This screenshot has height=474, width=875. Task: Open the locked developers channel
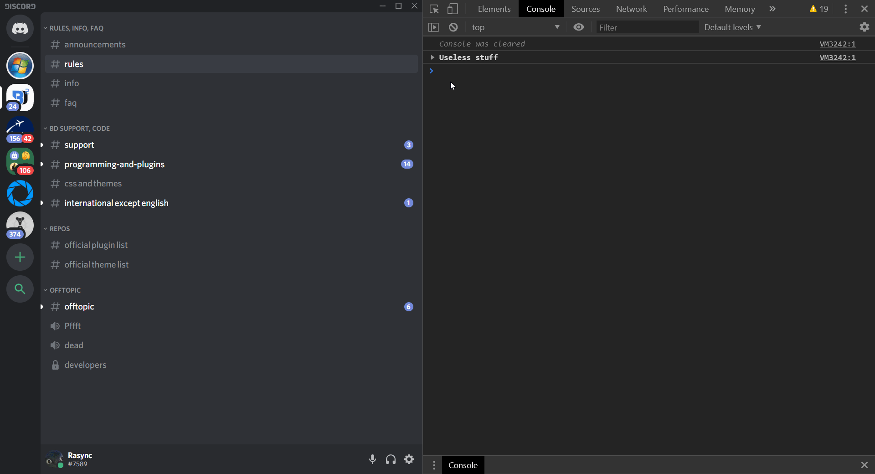[232, 365]
